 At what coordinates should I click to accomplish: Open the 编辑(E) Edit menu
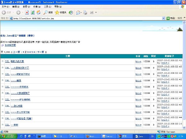16,6
